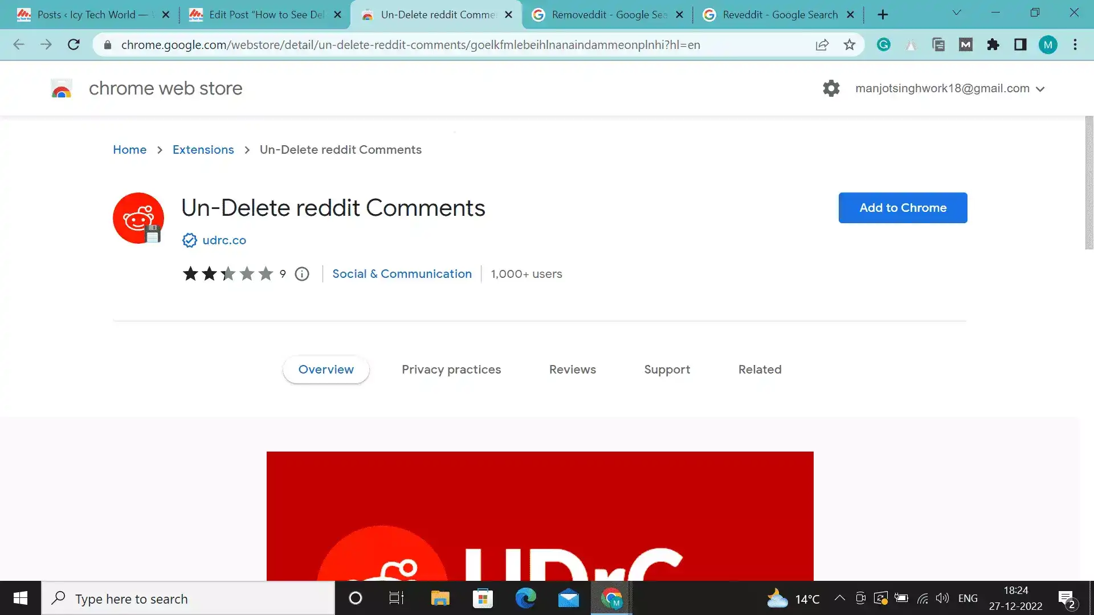The height and width of the screenshot is (615, 1094).
Task: Switch to the Posts Icy Tech World tab
Action: (91, 15)
